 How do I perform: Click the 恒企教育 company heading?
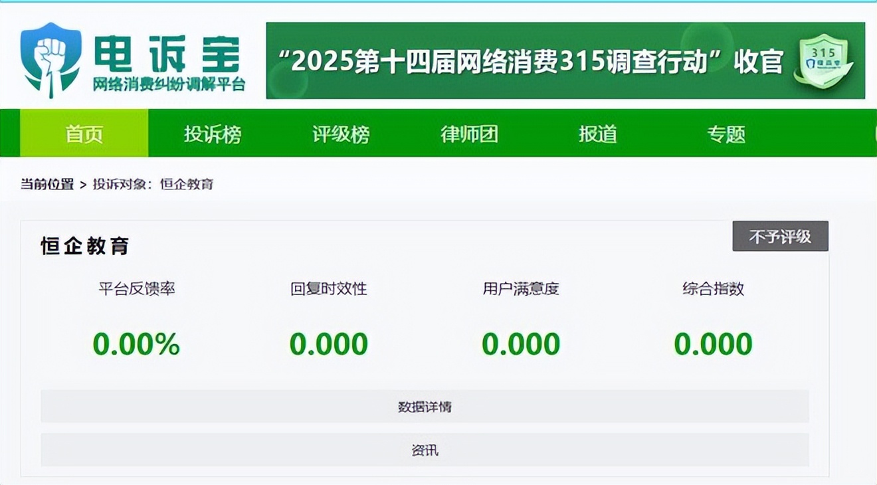click(84, 246)
